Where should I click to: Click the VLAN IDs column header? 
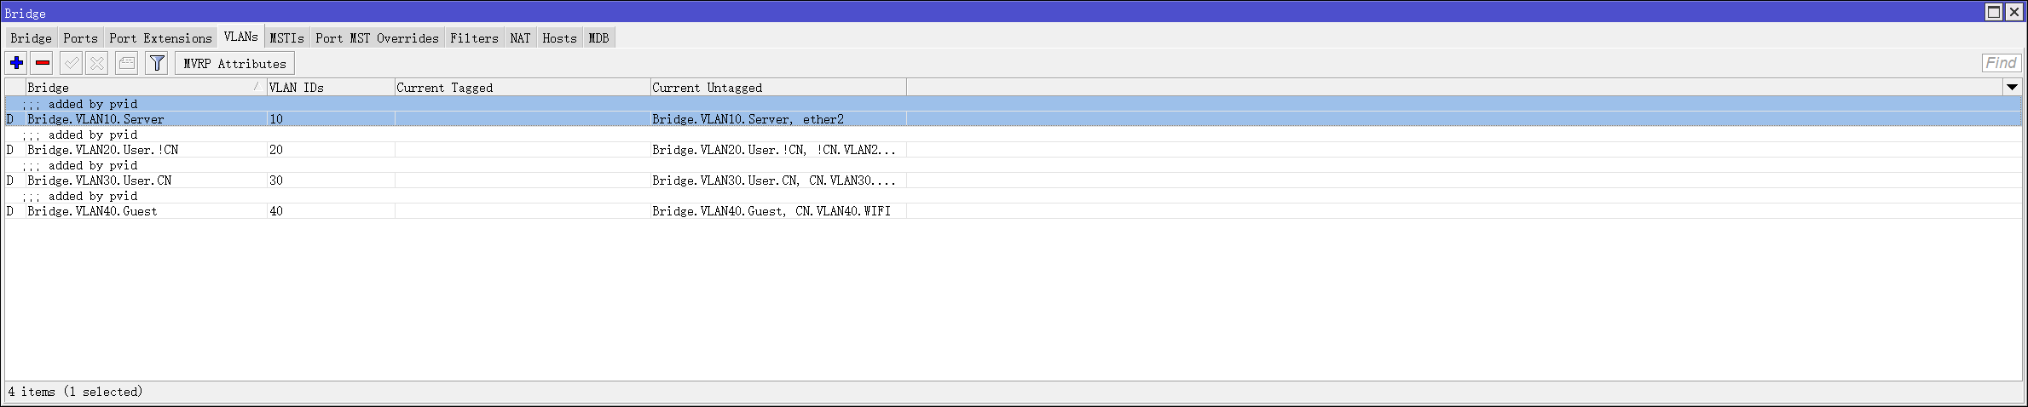330,87
